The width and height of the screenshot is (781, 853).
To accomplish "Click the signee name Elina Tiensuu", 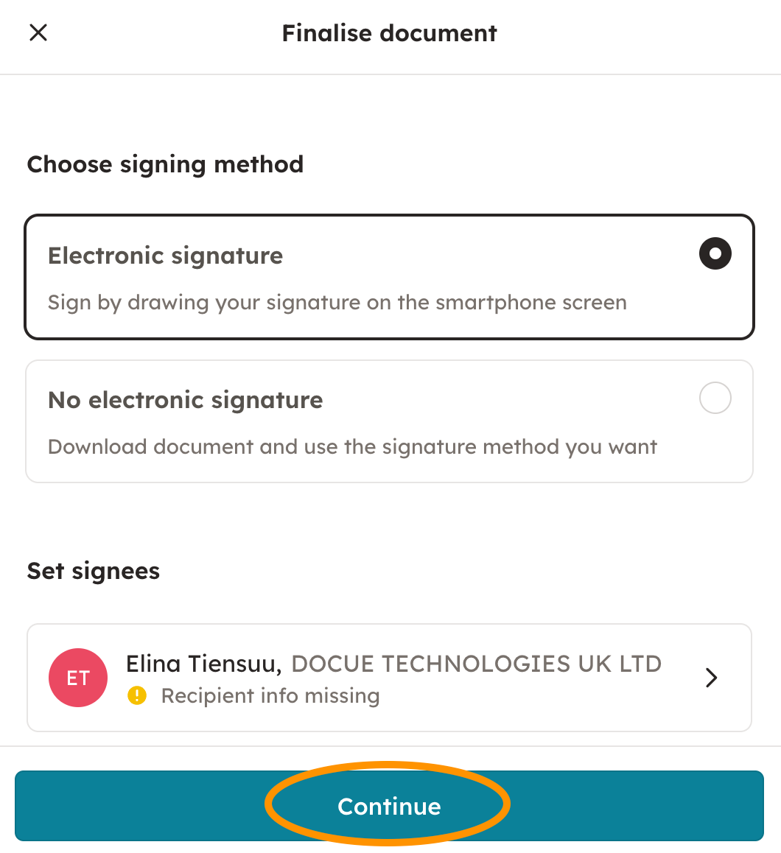I will coord(203,664).
